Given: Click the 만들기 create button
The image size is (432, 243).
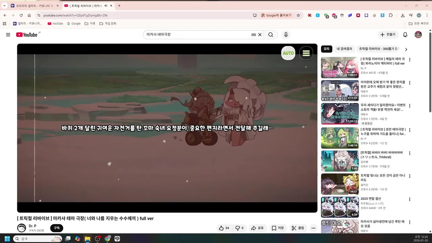Looking at the screenshot, I should pyautogui.click(x=388, y=35).
